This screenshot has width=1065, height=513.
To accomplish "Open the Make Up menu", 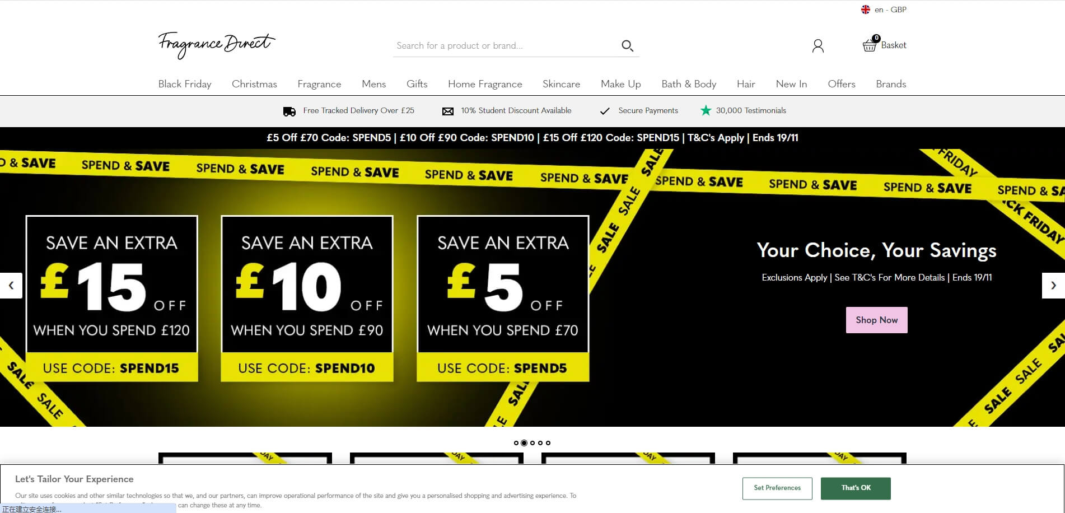I will tap(620, 84).
